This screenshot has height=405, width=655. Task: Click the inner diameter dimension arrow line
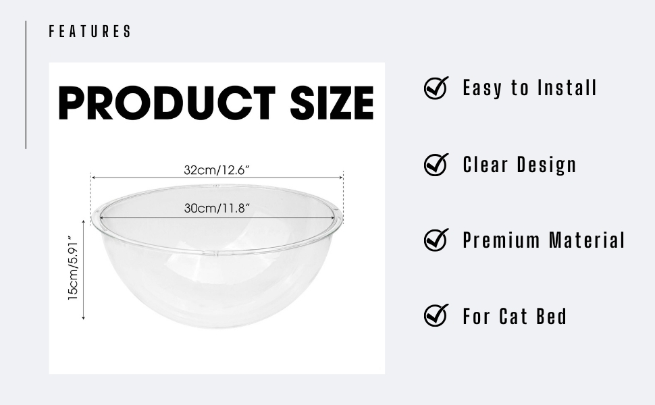[x=217, y=216]
